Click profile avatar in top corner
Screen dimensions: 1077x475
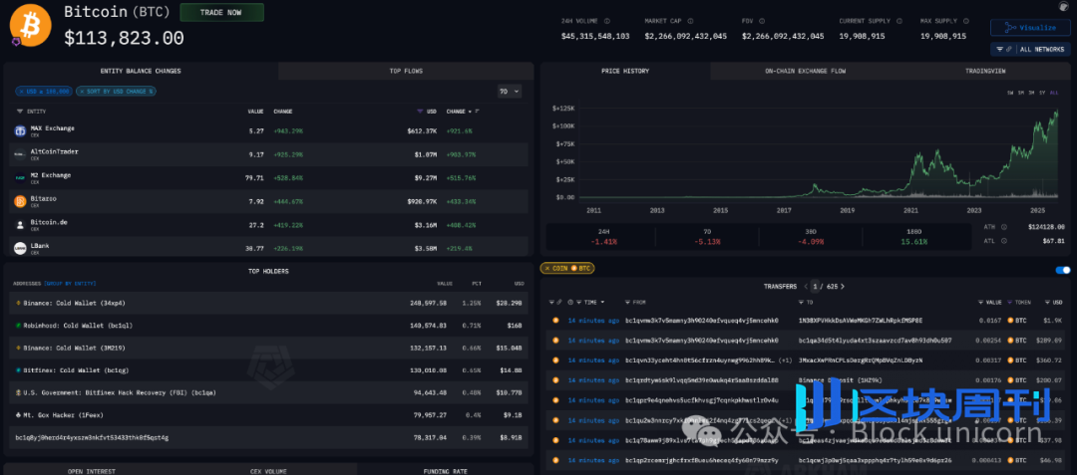click(x=1064, y=6)
